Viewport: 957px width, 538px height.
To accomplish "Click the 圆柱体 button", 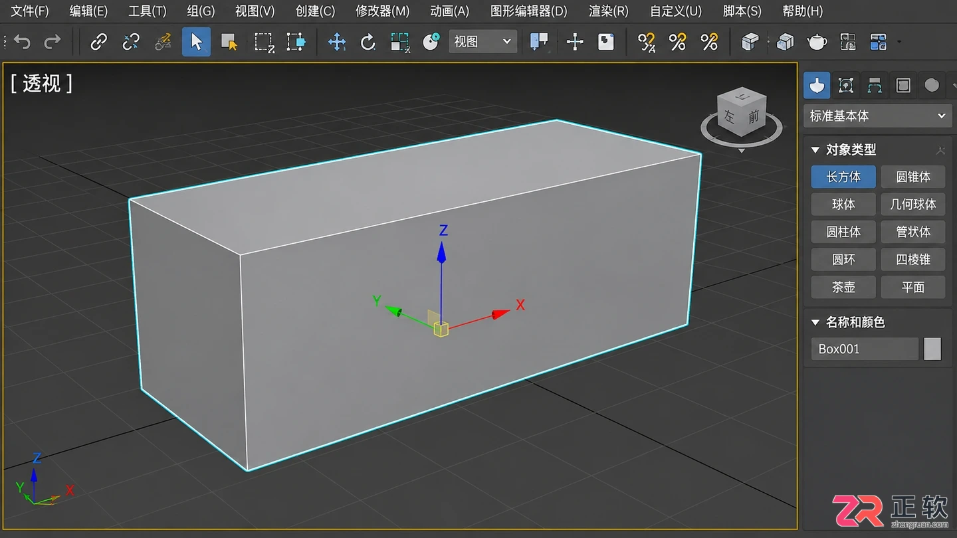I will (843, 232).
